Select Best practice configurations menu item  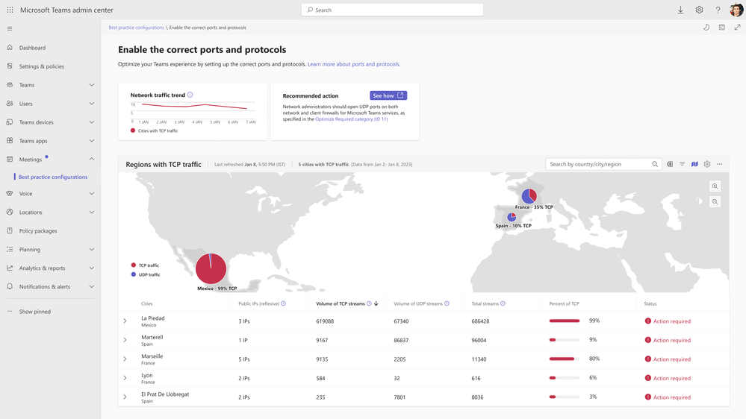[x=53, y=177]
